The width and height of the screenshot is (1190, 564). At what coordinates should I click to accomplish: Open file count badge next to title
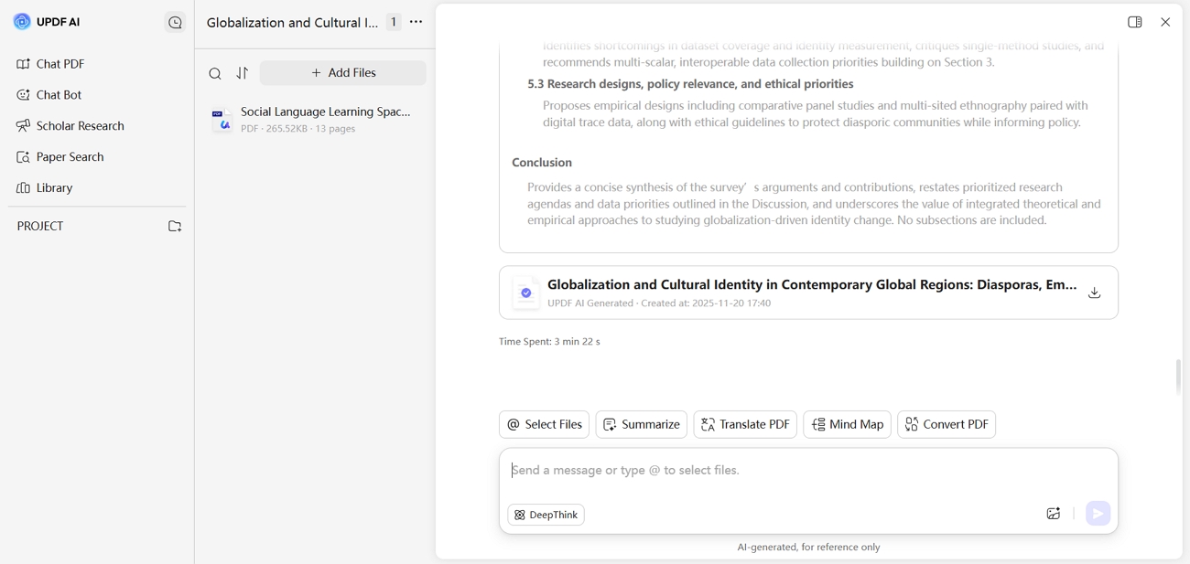pos(394,22)
